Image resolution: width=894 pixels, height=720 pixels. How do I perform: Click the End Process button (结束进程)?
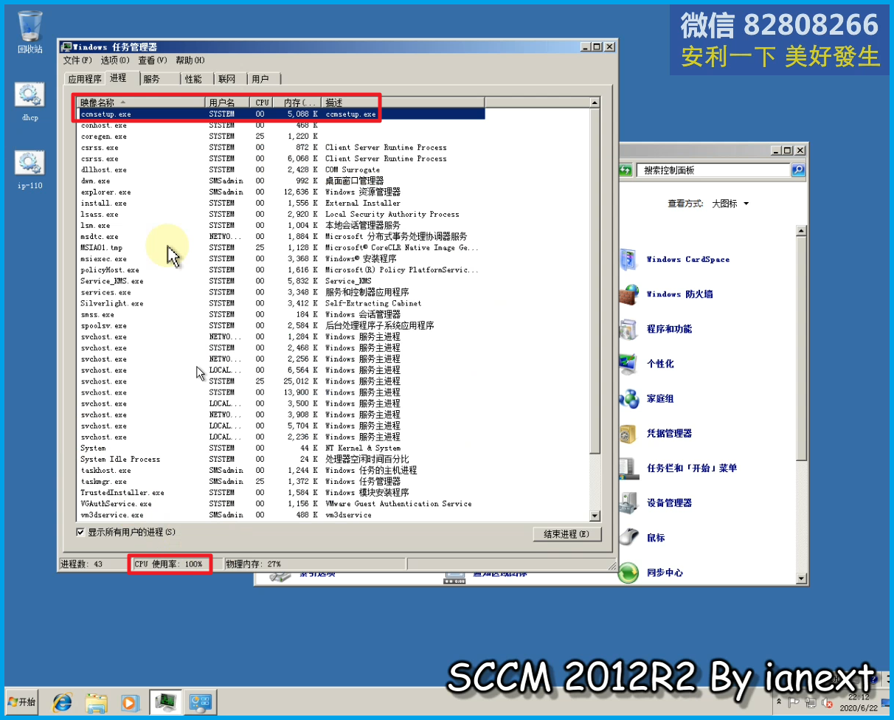click(x=566, y=534)
